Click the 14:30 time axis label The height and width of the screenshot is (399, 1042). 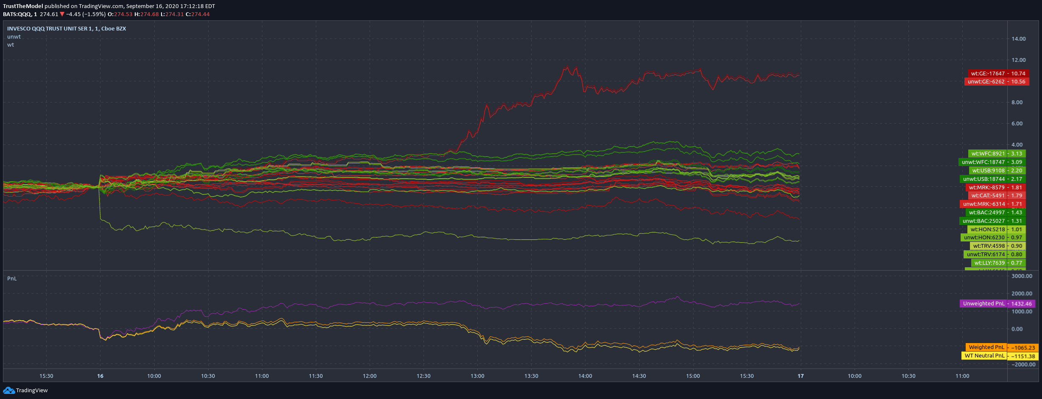tap(639, 376)
